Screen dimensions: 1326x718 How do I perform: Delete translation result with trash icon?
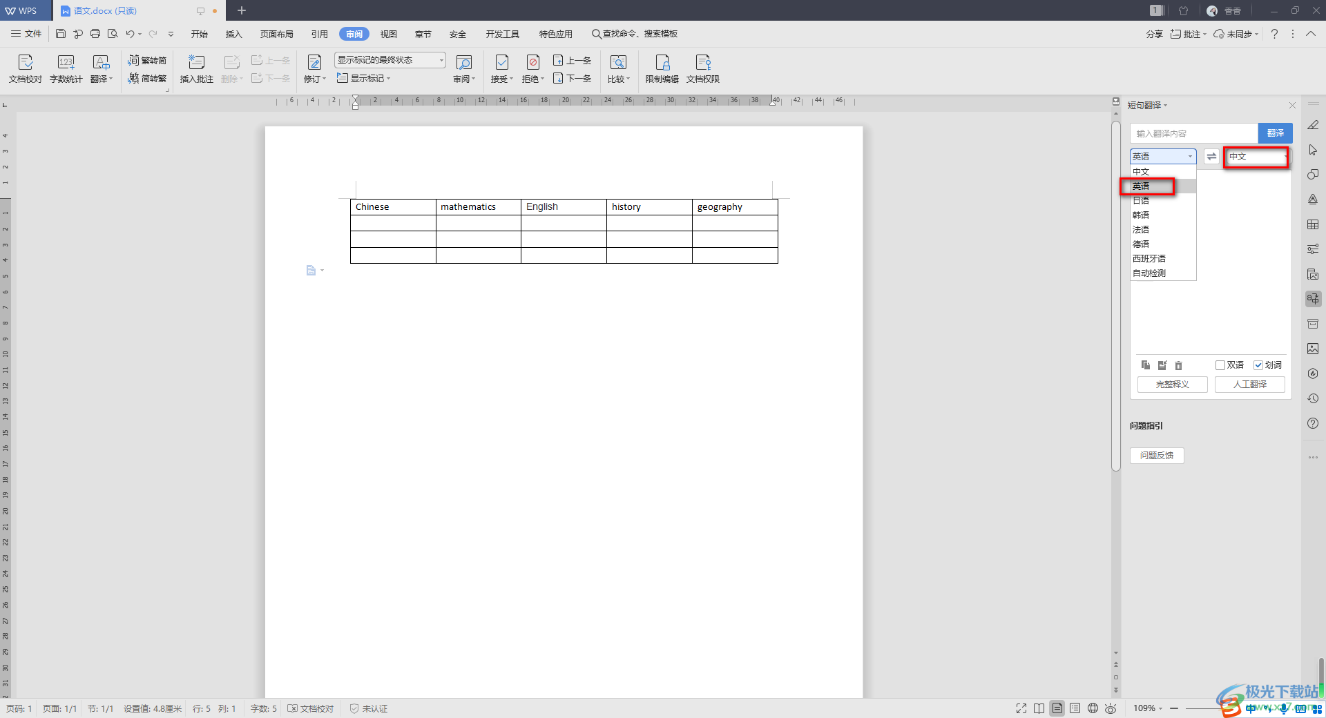[x=1179, y=365]
